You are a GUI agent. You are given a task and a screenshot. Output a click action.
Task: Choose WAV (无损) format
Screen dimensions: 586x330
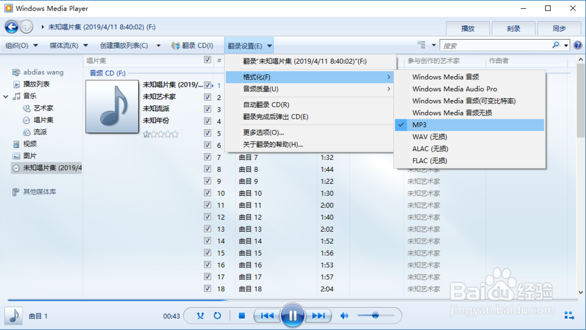pos(469,137)
